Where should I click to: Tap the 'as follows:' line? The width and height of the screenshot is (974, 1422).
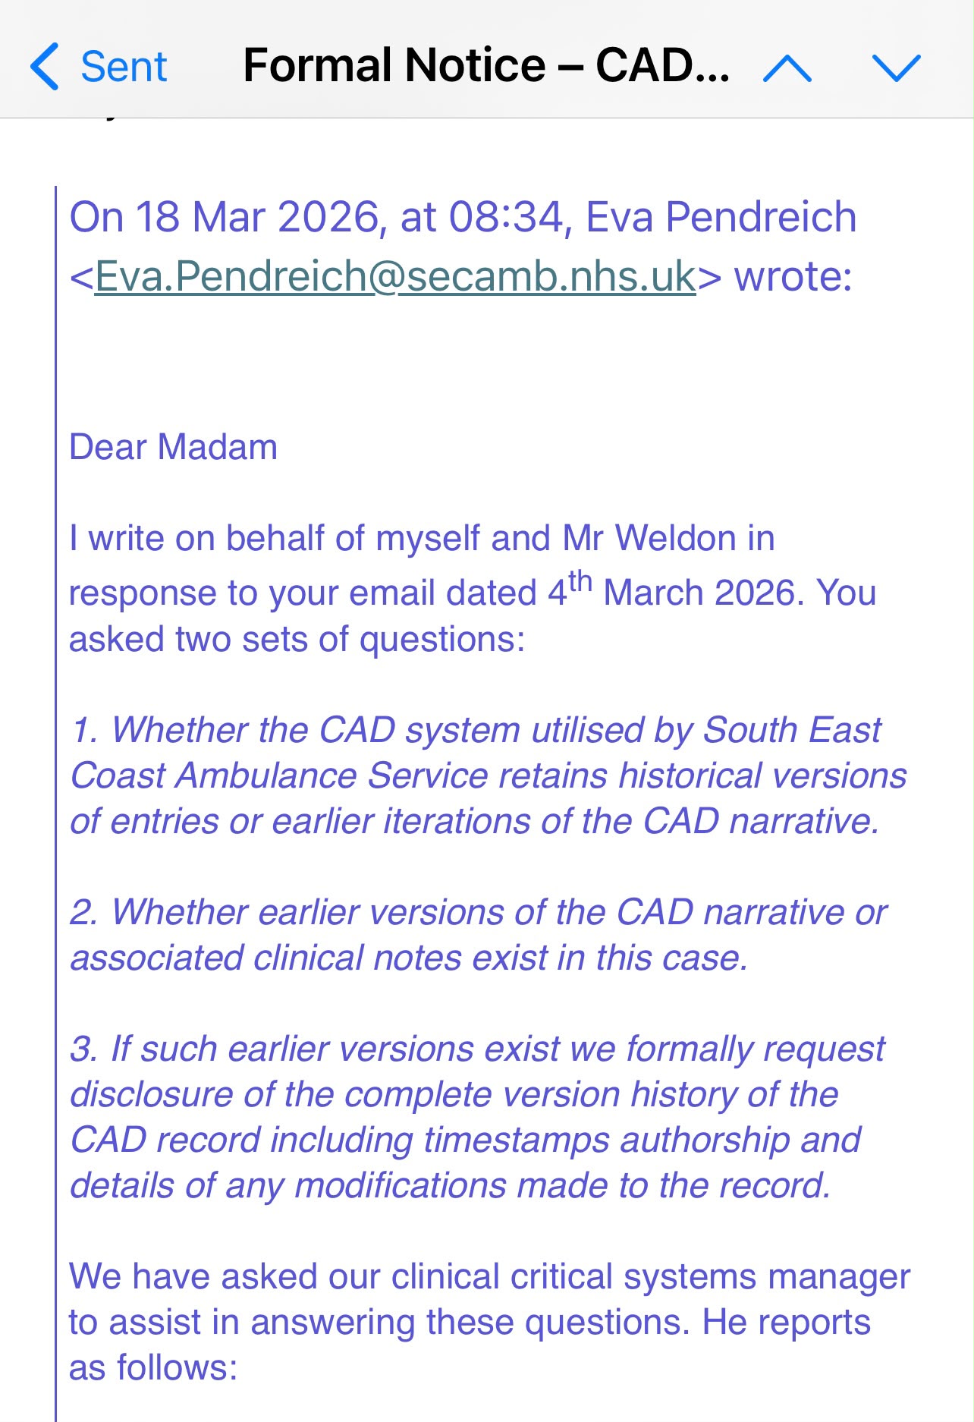[153, 1368]
